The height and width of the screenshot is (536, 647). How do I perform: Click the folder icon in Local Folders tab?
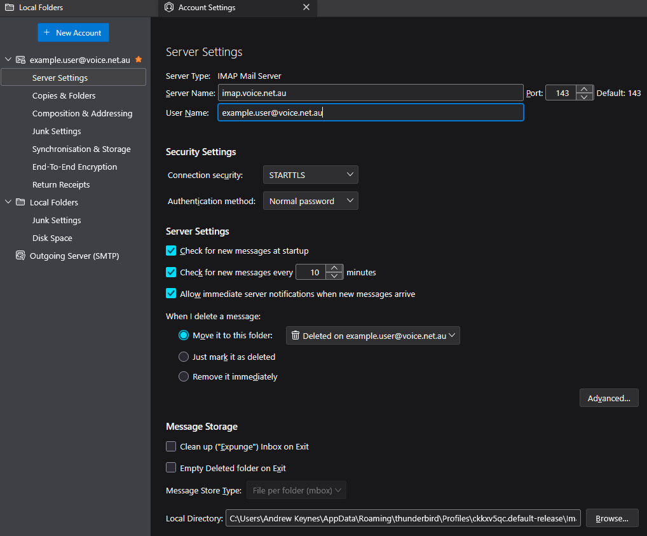point(10,8)
